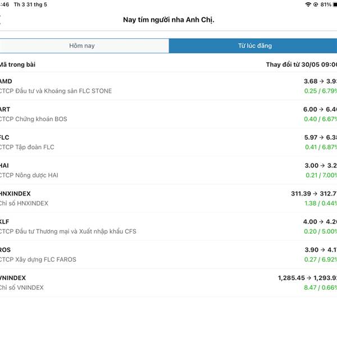The image size is (337, 337).
Task: Click company name CTCP Tập đoàn FLC
Action: (27, 147)
